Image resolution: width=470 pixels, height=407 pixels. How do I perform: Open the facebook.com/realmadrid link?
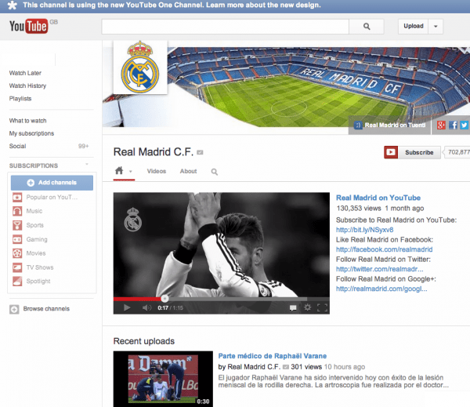click(384, 249)
